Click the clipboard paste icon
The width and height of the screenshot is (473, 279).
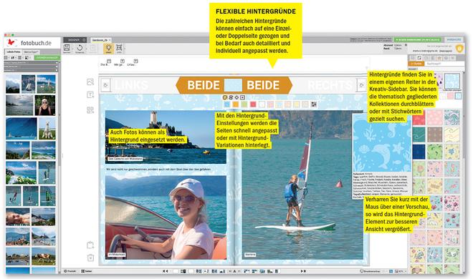[x=90, y=245]
